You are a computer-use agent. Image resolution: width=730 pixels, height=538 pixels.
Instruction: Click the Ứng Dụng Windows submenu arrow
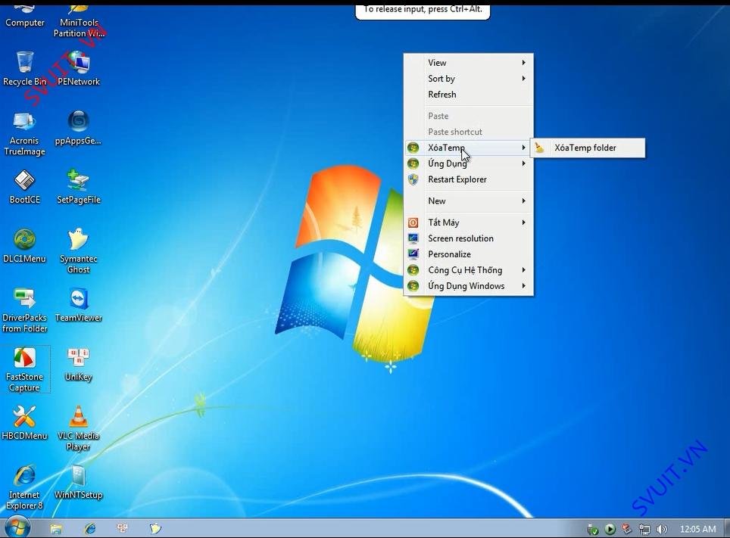pos(524,286)
